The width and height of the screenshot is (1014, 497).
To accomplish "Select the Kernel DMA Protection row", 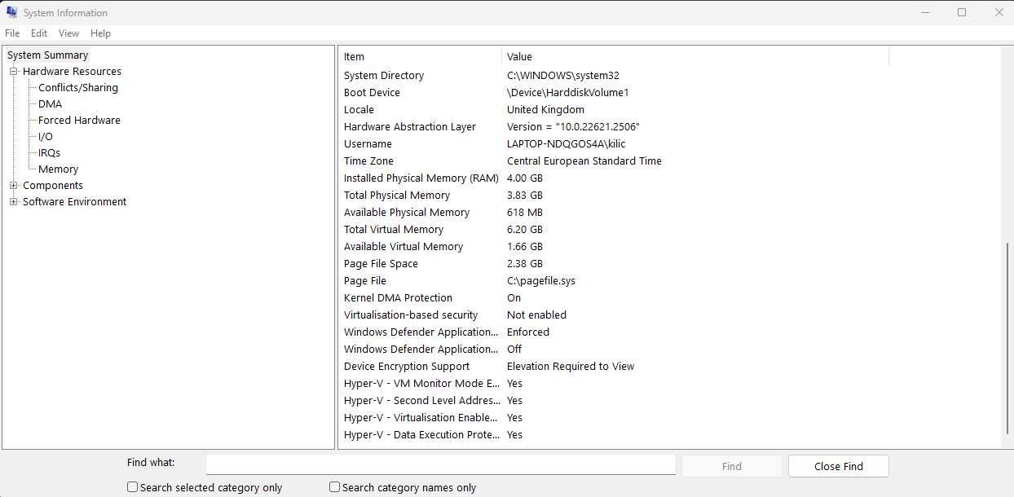I will 613,298.
